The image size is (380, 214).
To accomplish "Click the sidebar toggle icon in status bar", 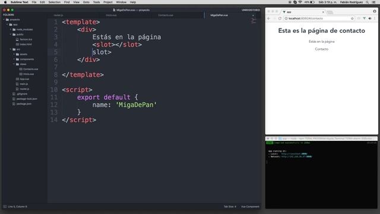I will 5,207.
